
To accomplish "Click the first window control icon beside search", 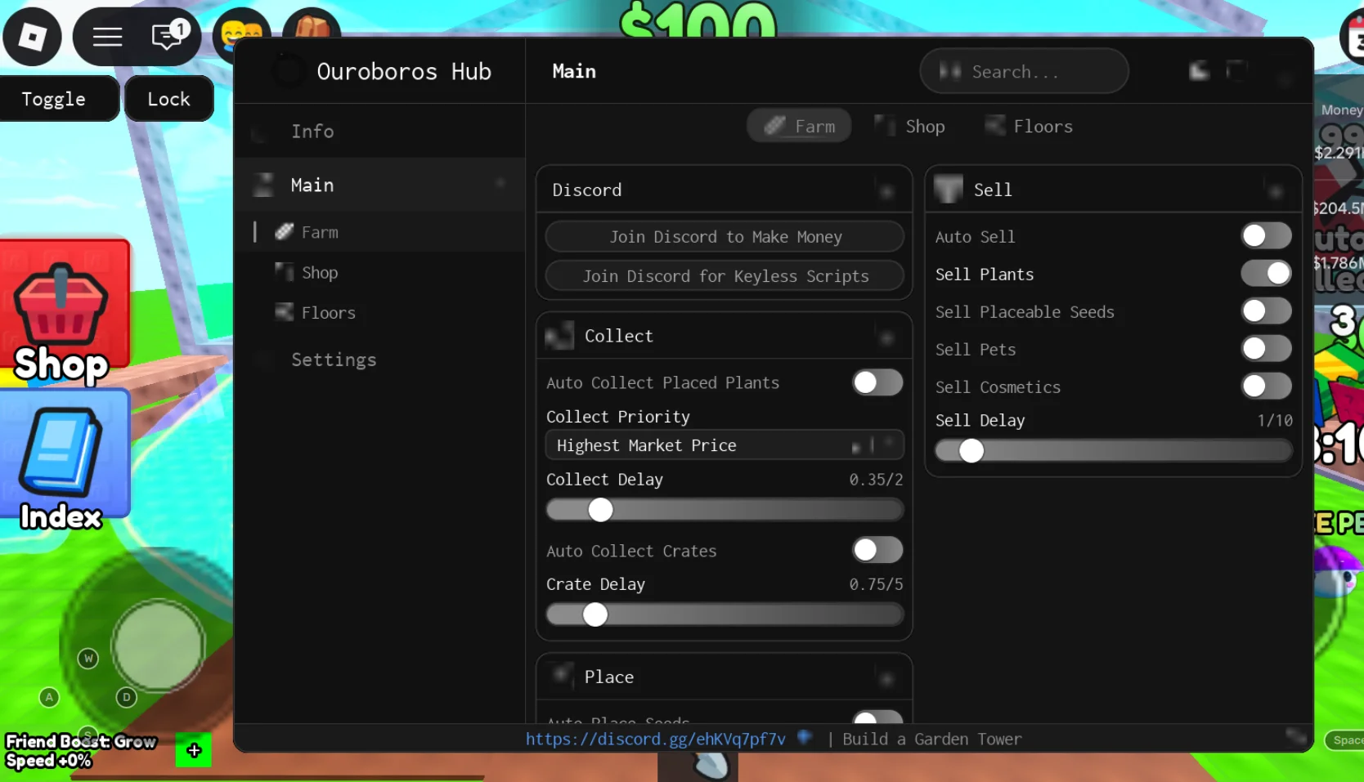I will (1200, 71).
